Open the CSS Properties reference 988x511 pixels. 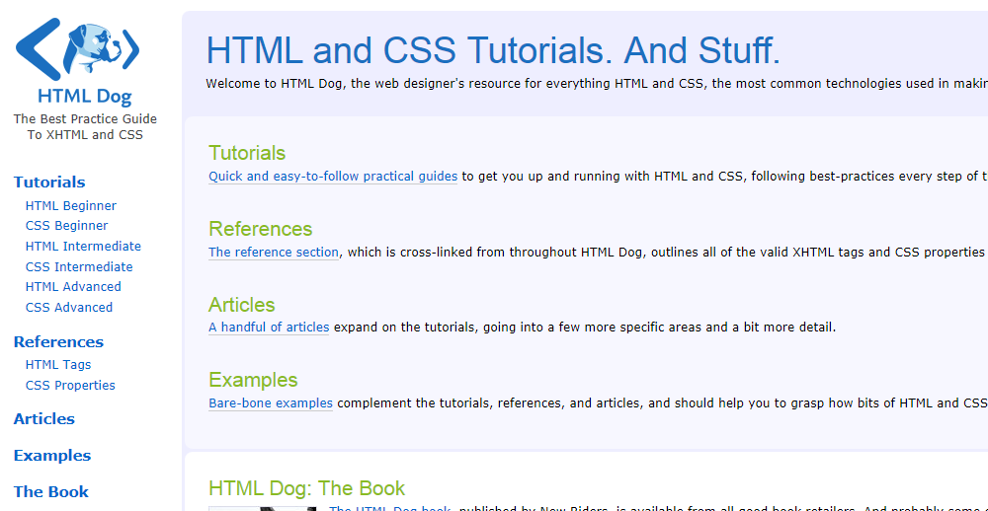(70, 385)
